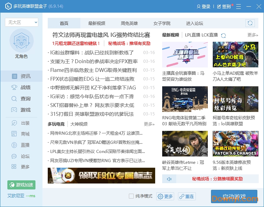
Task: Switch to the 首页 tab
Action: coord(64,23)
